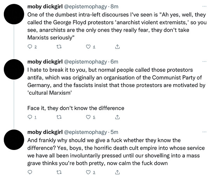Reply to the 8m tweet
The width and height of the screenshot is (209, 176).
click(30, 47)
